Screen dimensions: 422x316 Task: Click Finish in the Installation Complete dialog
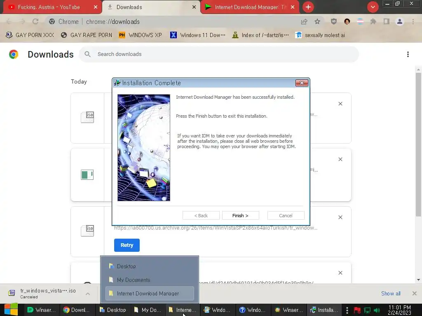click(240, 216)
